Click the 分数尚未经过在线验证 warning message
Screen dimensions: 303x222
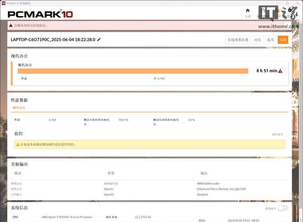[x=31, y=25]
